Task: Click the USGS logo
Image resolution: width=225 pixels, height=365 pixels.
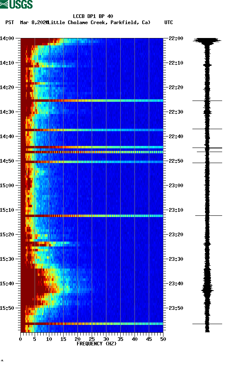Action: 16,4
